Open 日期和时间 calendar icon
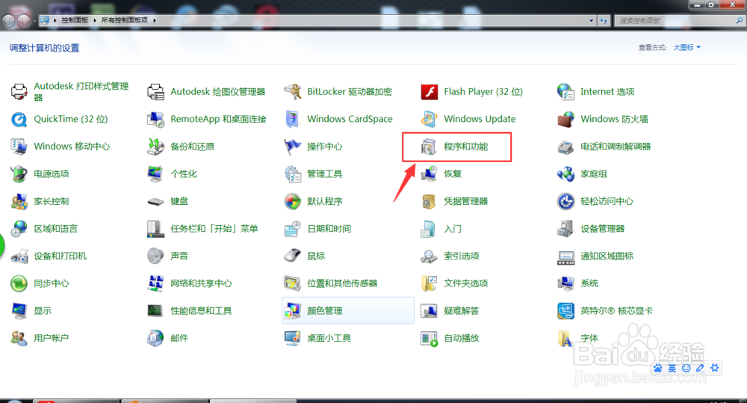Screen dimensions: 747x403 (293, 229)
